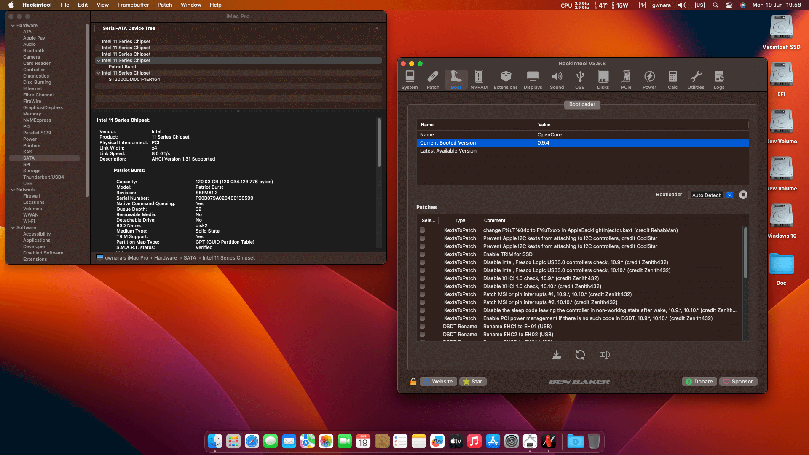Collapse the Serial-ATA Device Tree section
The height and width of the screenshot is (455, 809).
tap(376, 28)
